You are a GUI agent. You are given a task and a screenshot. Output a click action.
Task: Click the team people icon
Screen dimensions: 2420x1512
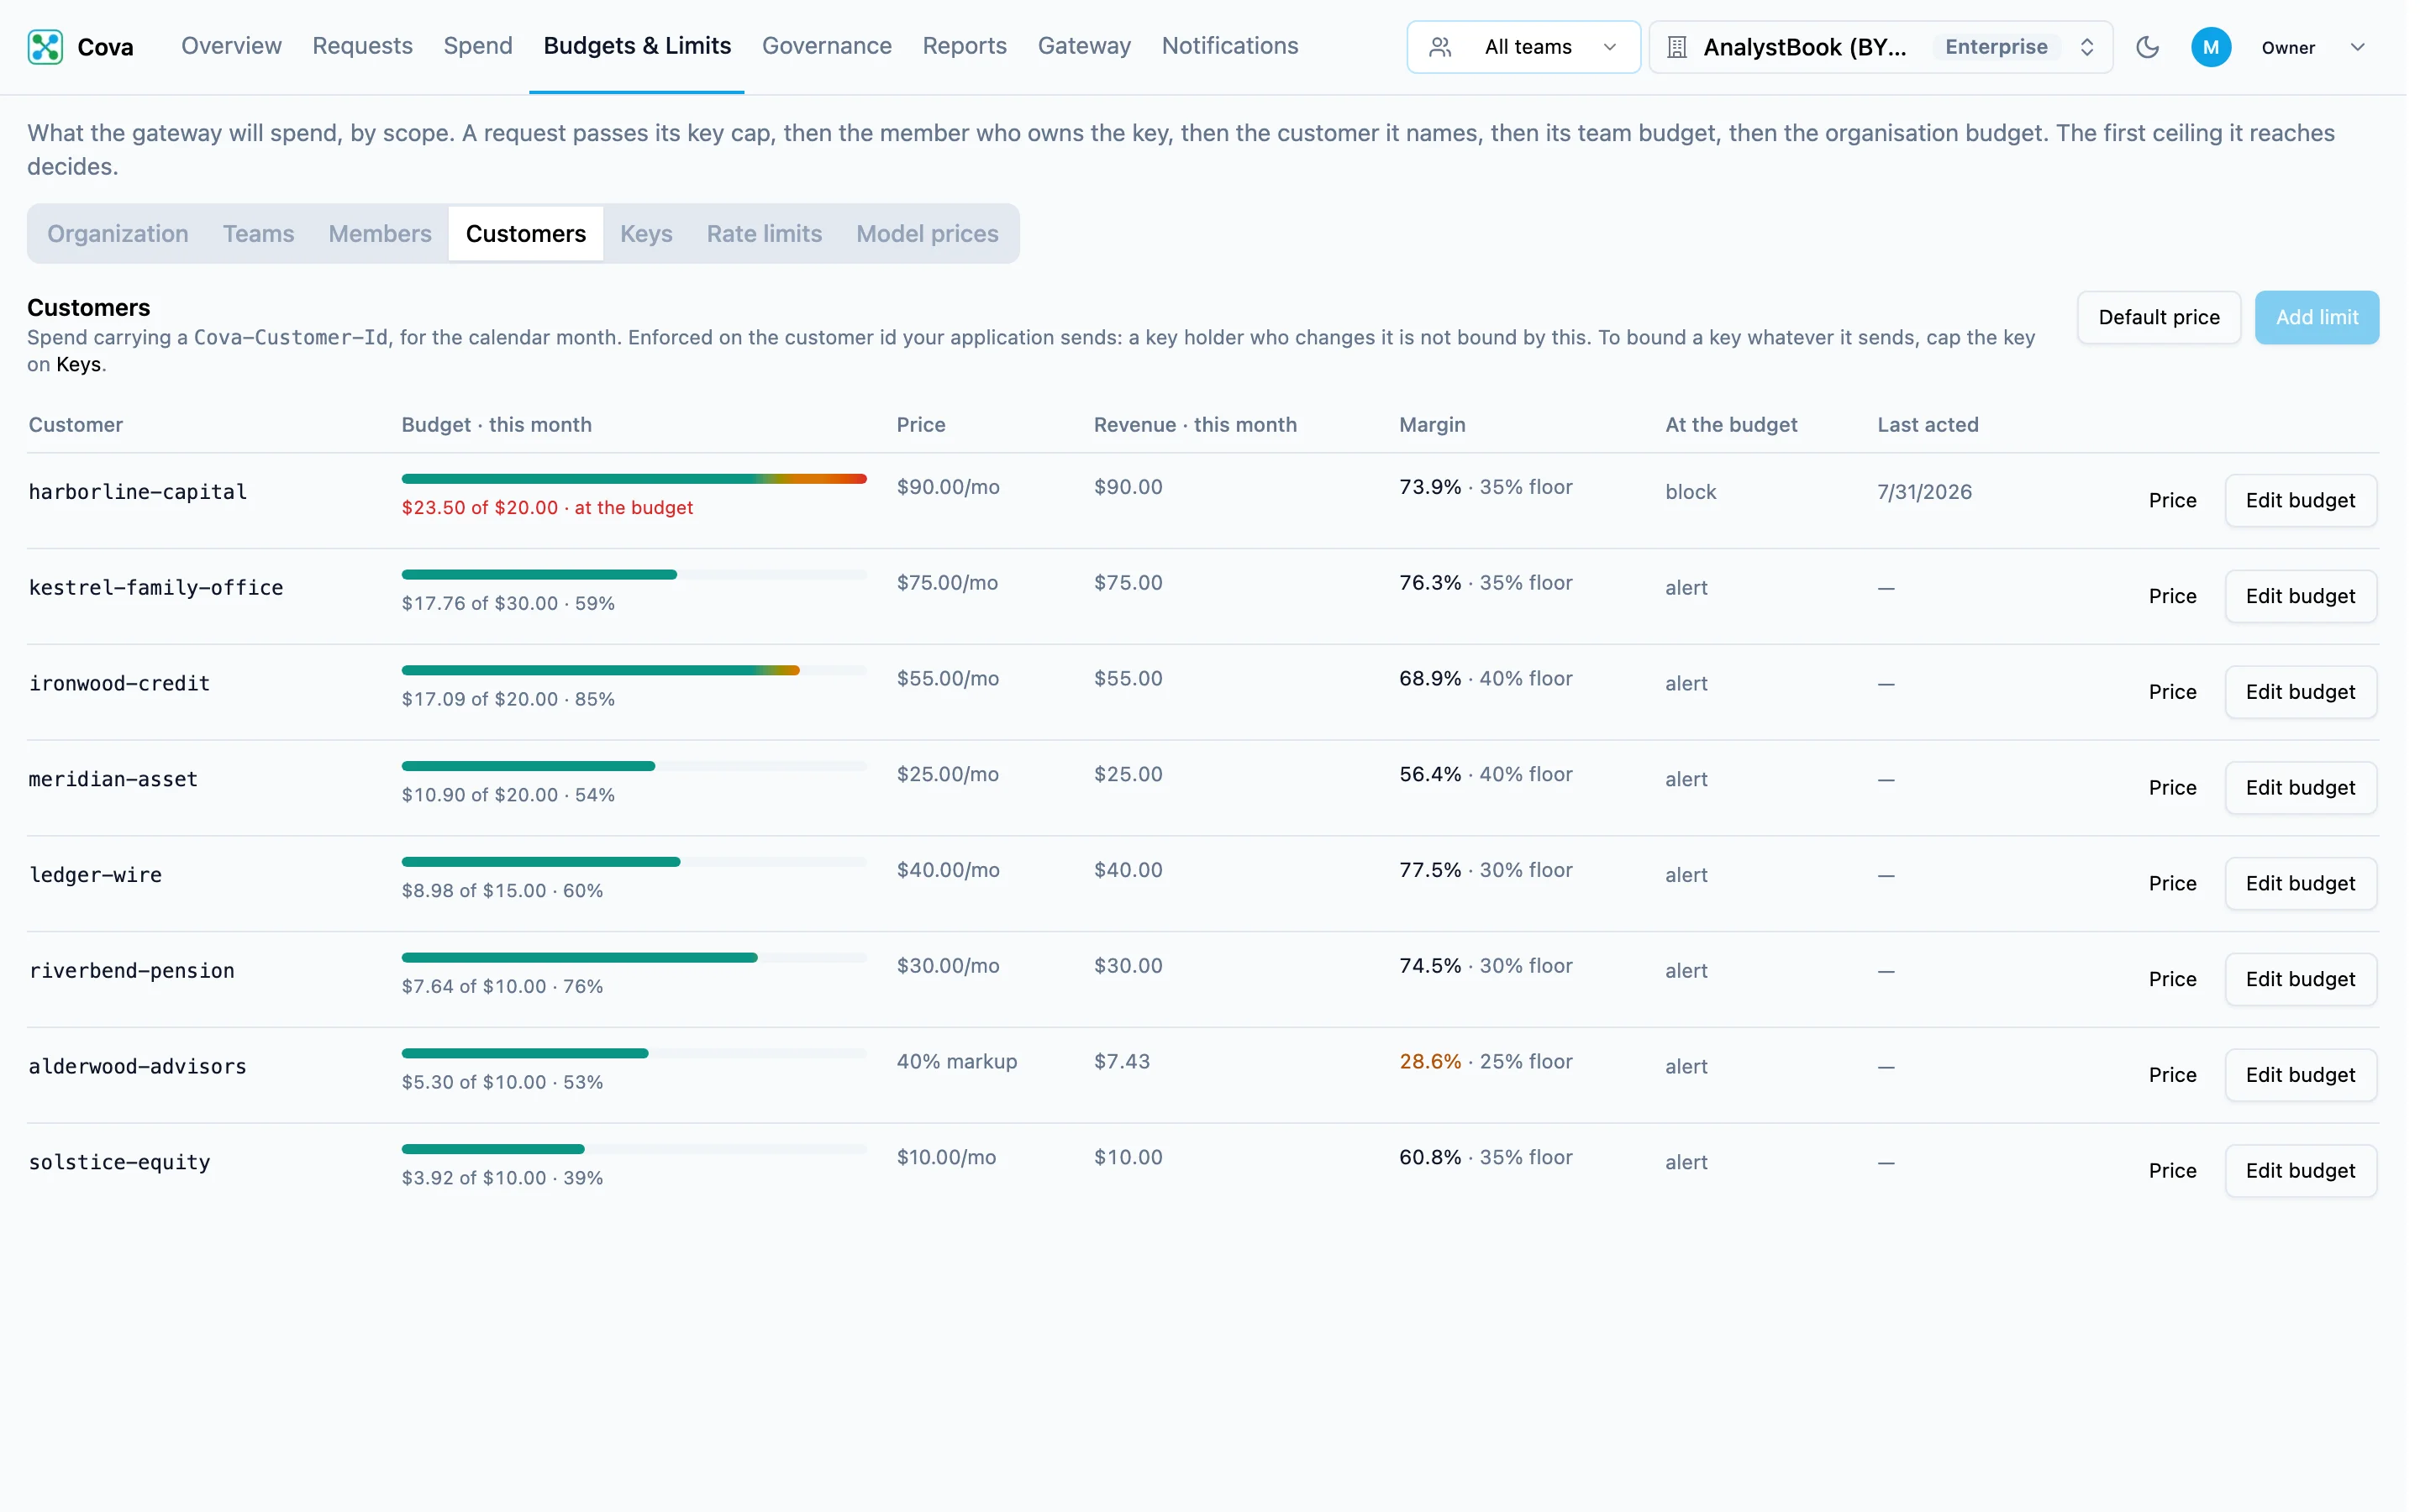click(x=1440, y=47)
